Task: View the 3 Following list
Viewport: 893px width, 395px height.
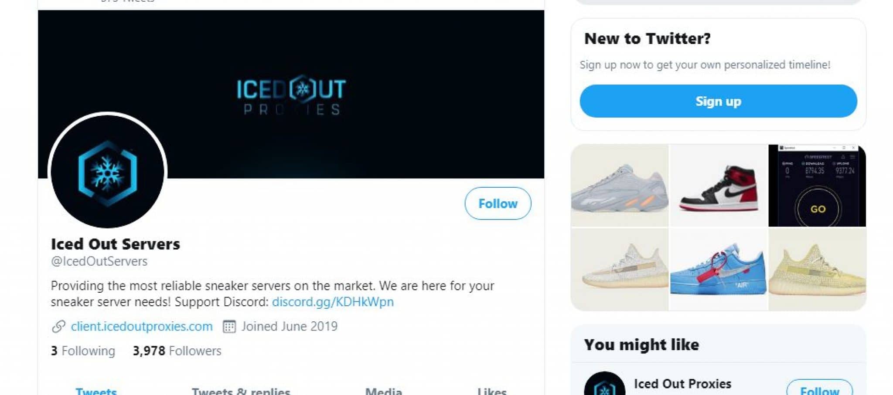Action: tap(83, 351)
